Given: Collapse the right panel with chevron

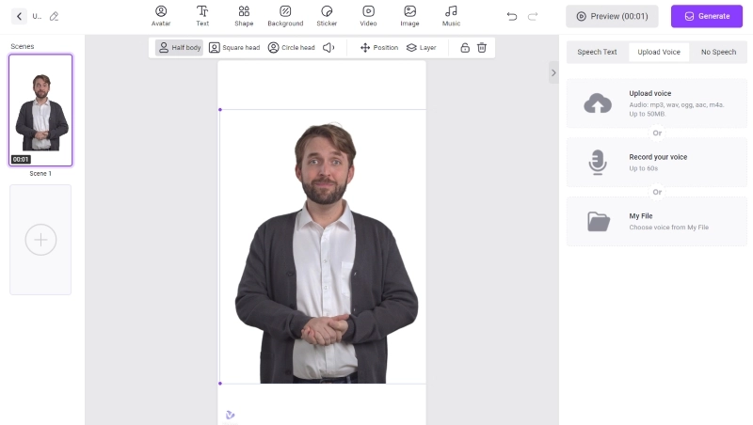Looking at the screenshot, I should [x=553, y=72].
